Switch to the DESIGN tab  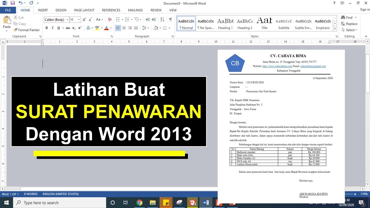61,10
